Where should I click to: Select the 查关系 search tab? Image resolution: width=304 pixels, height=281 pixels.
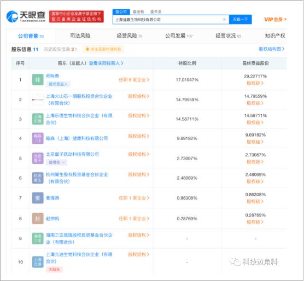(156, 11)
